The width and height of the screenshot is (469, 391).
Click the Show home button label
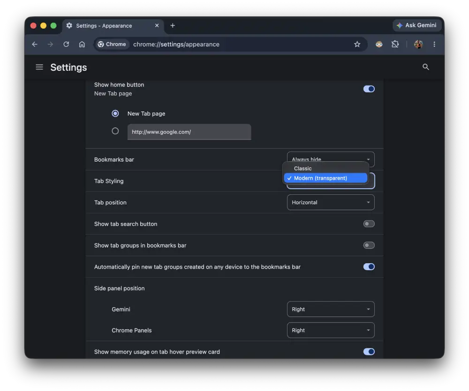119,85
